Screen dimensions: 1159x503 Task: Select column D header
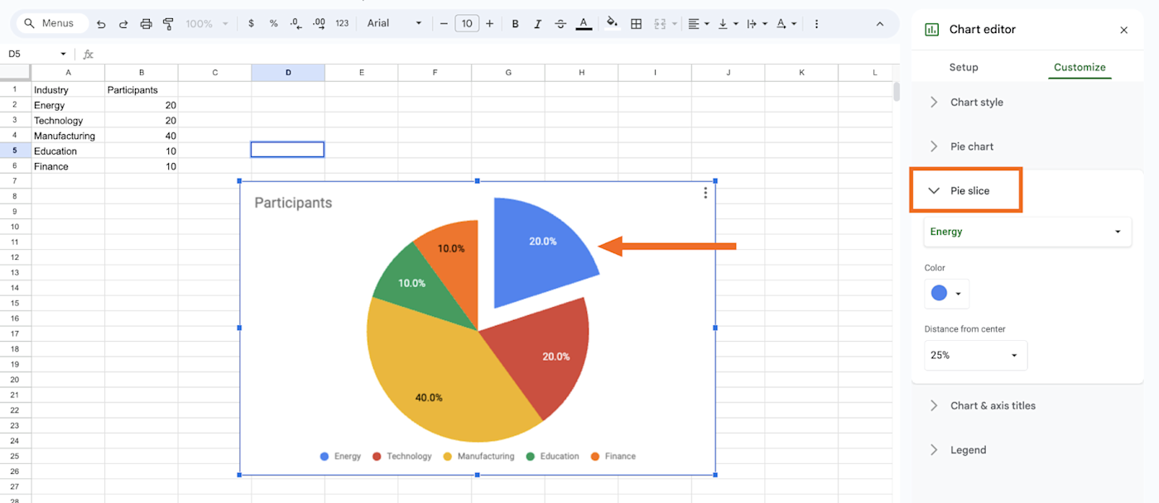point(288,73)
